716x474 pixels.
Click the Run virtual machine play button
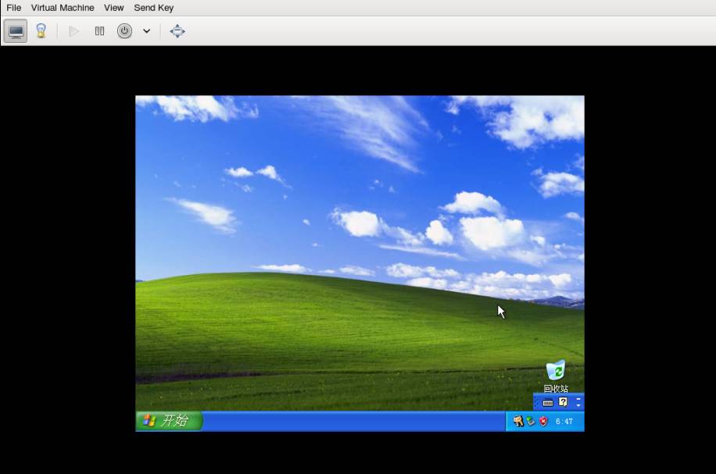pos(74,31)
